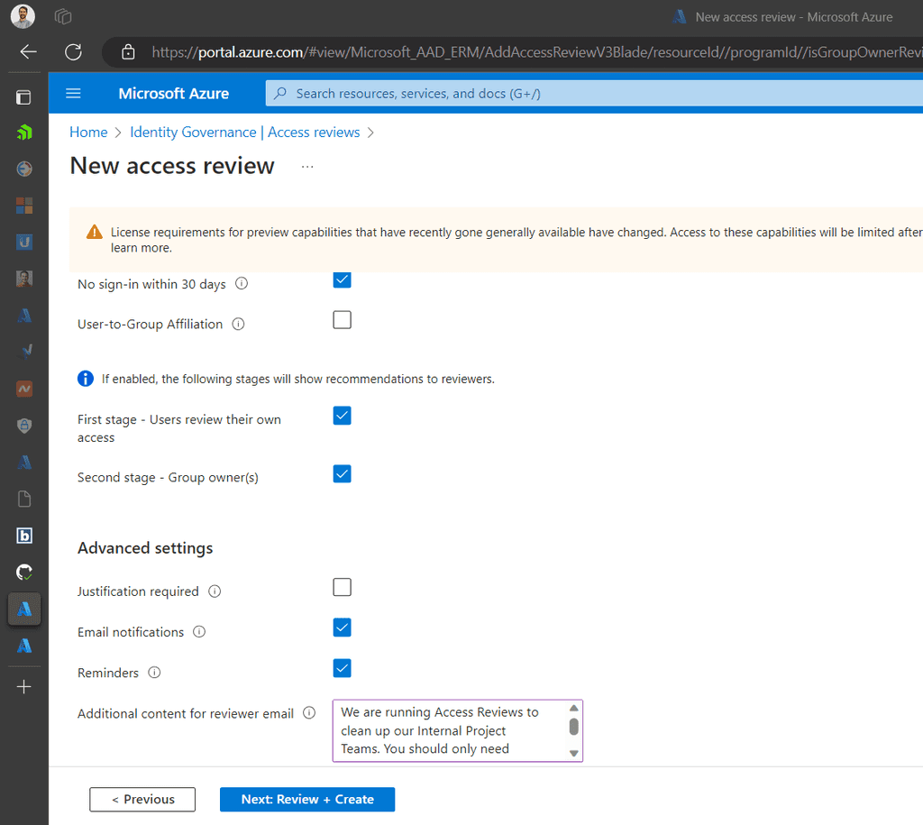Click the search magnifier in the Azure search bar
This screenshot has height=825, width=923.
(x=282, y=93)
